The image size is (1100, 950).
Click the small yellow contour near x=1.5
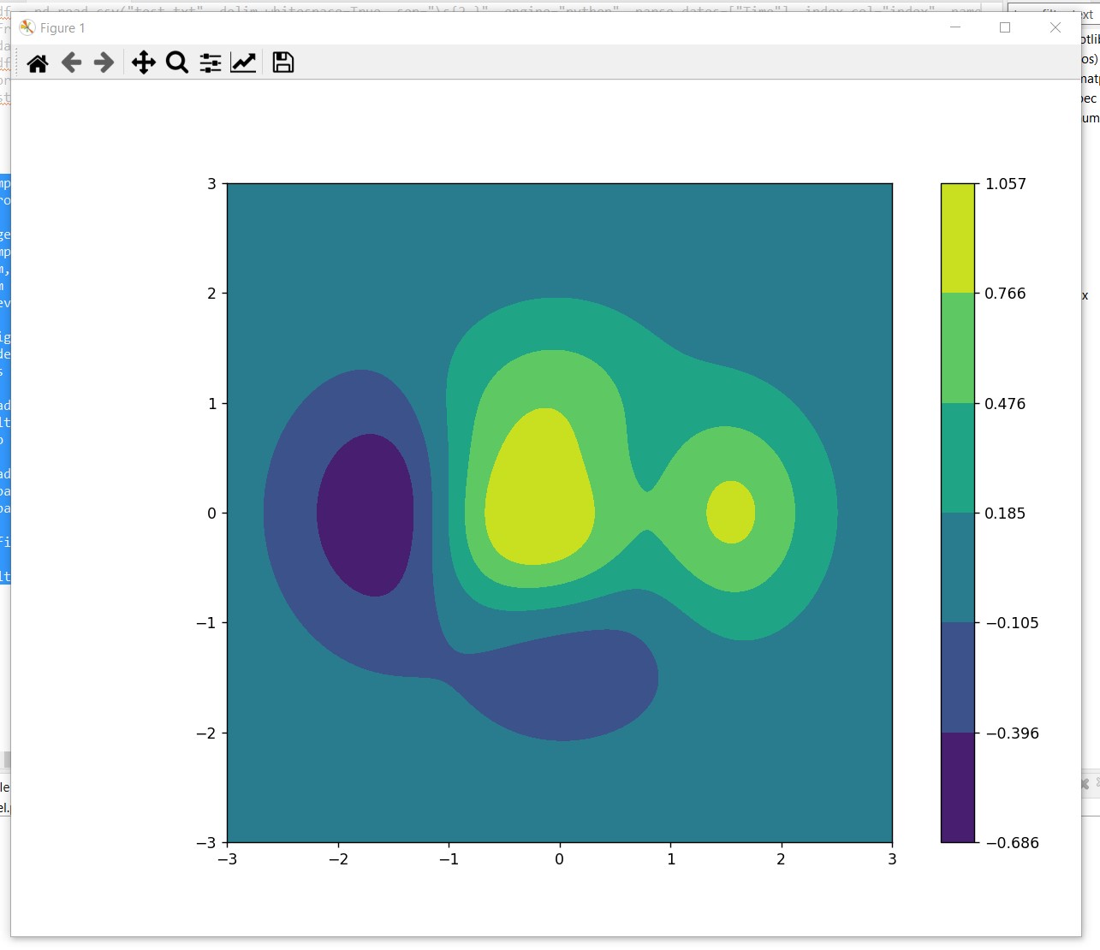point(731,512)
